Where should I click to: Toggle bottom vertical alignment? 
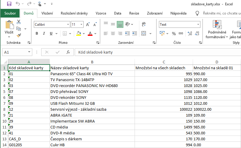coord(120,24)
